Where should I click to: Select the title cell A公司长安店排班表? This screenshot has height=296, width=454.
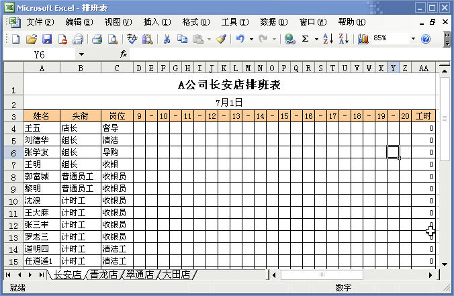229,85
